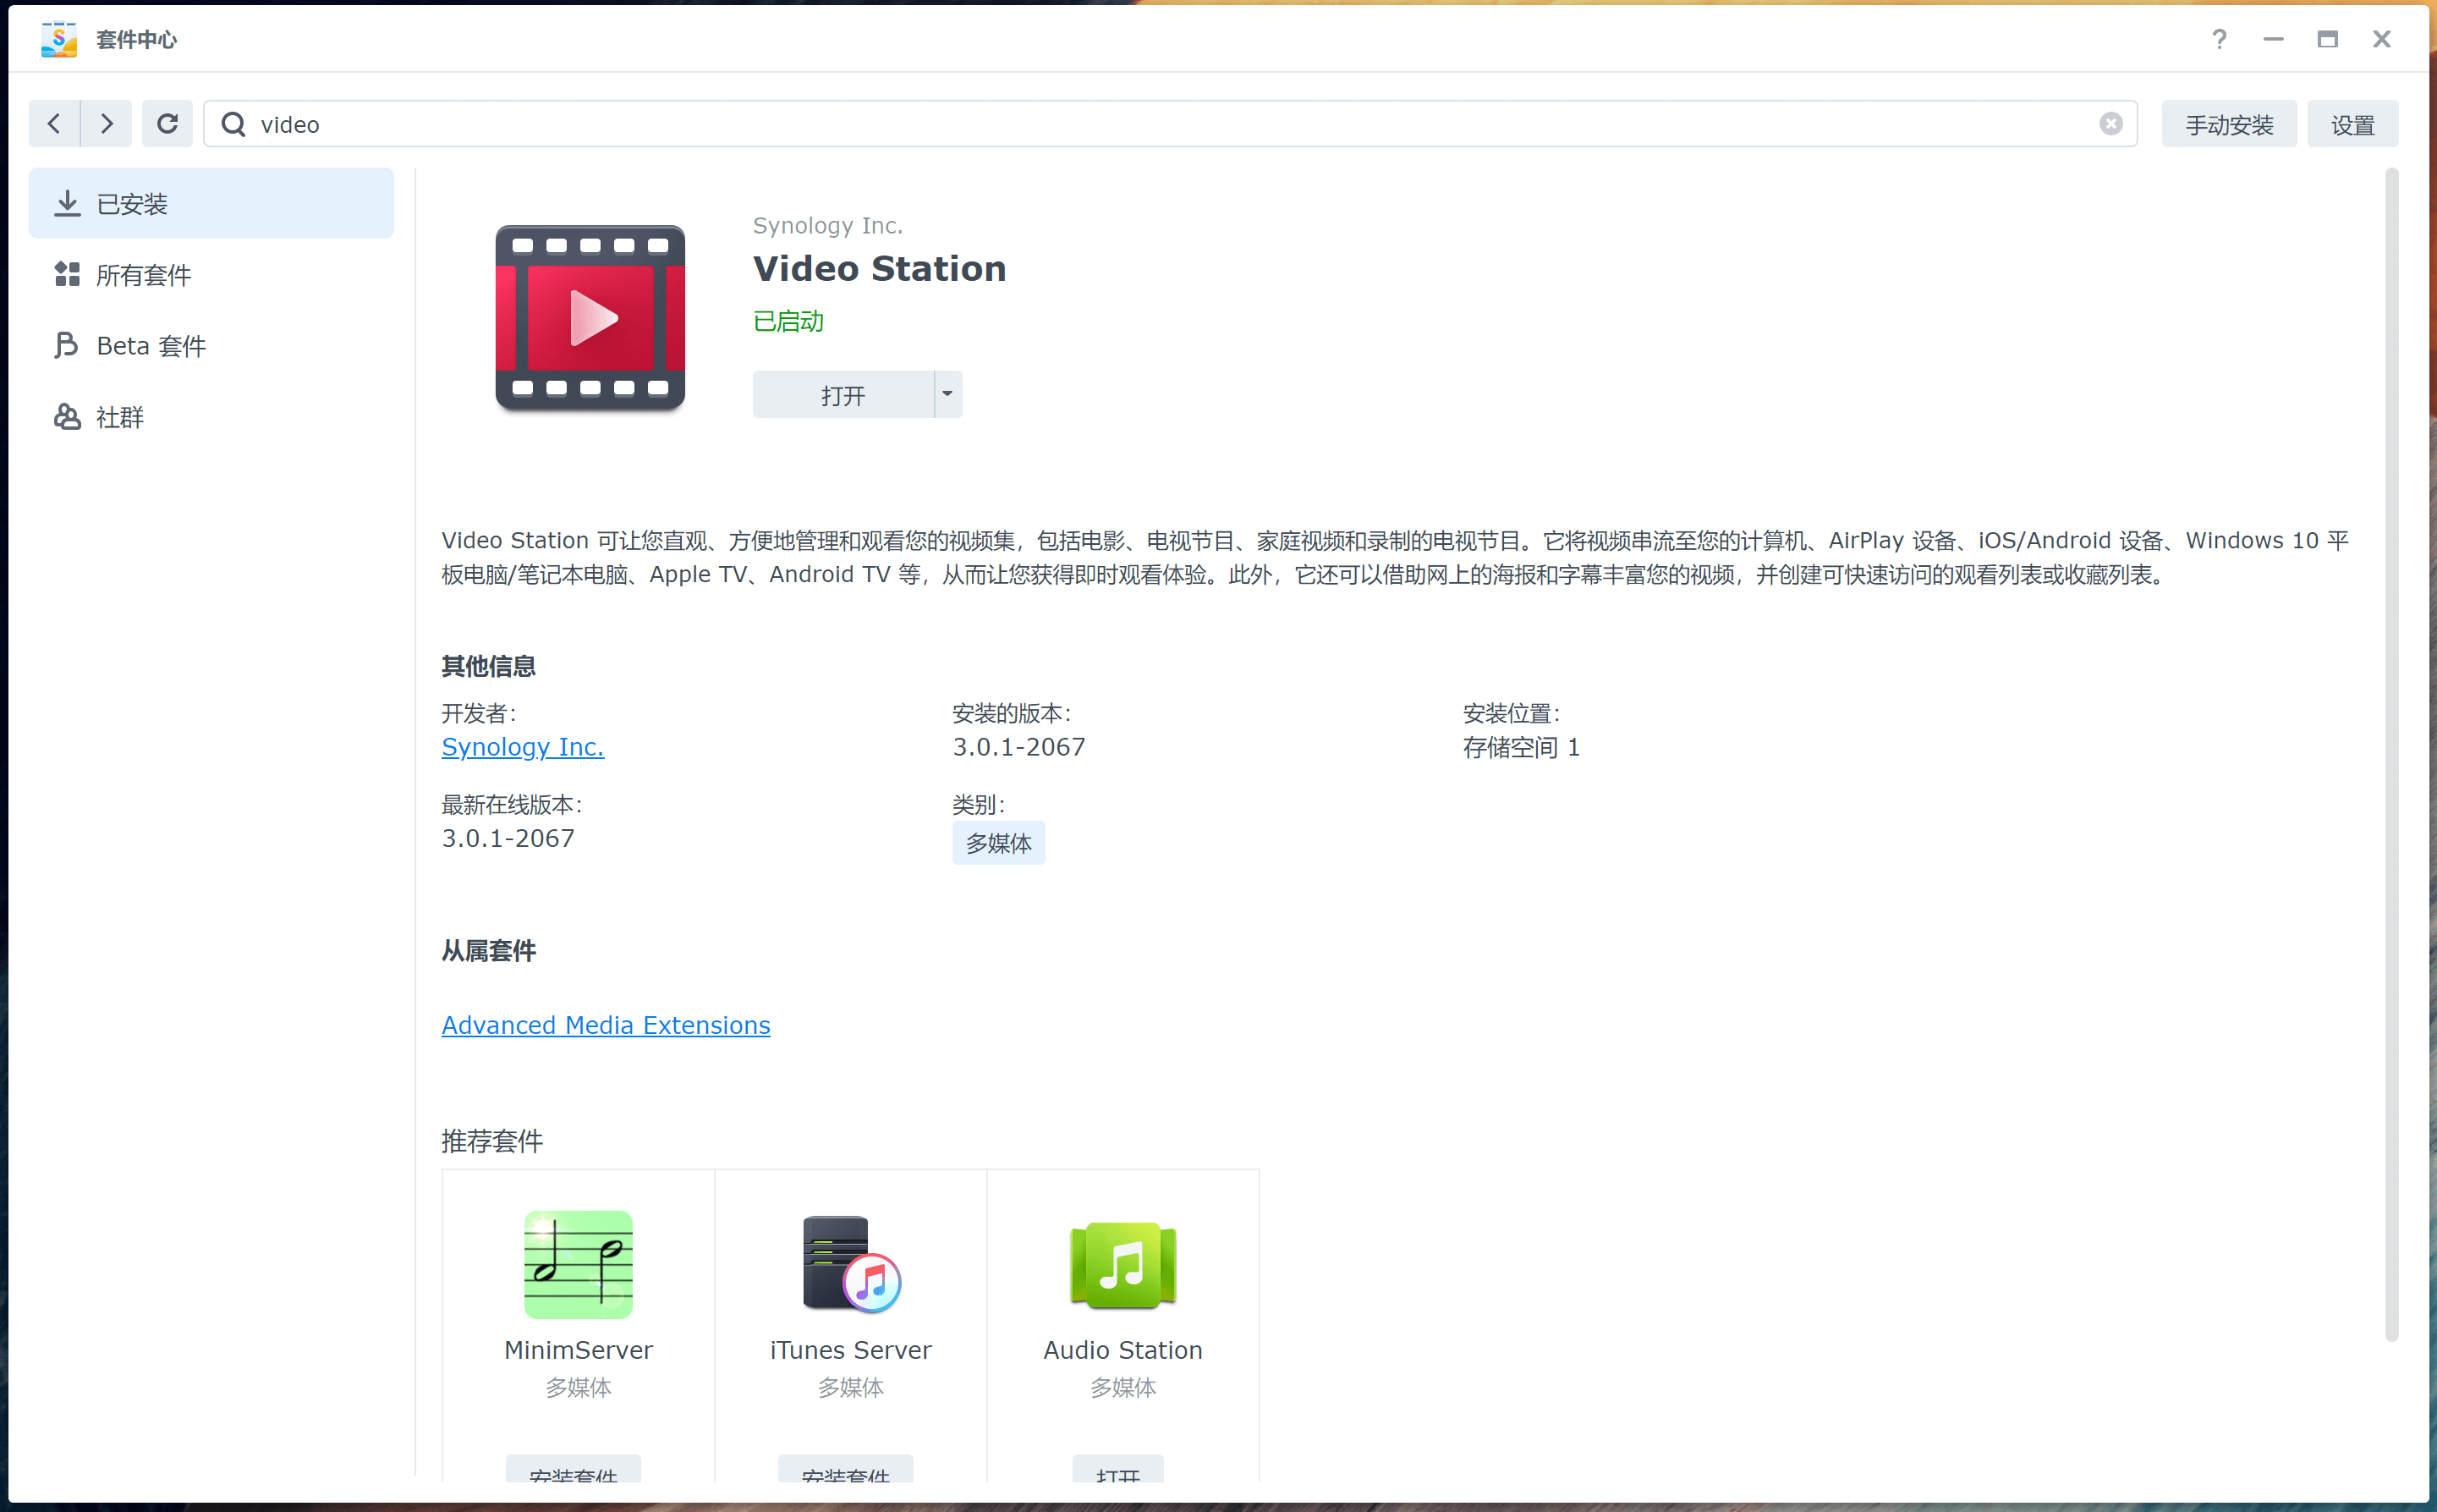Minimize the Package Center window
The height and width of the screenshot is (1512, 2437).
(x=2273, y=39)
